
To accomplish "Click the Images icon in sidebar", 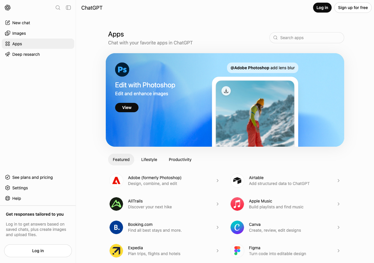I will [x=8, y=33].
